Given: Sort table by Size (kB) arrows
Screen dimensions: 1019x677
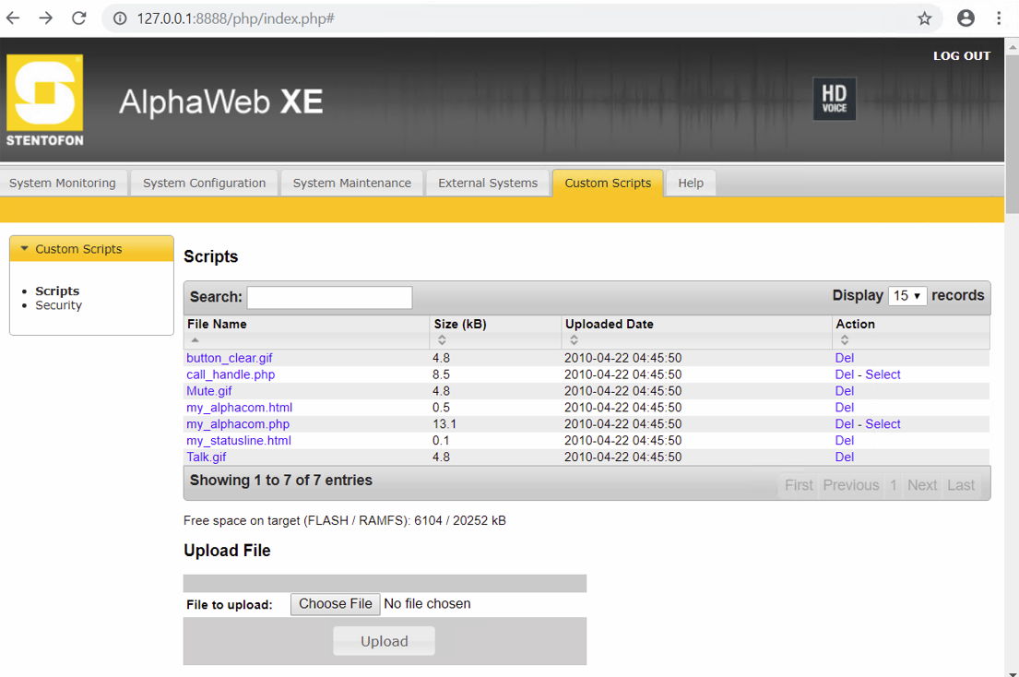Looking at the screenshot, I should 442,339.
